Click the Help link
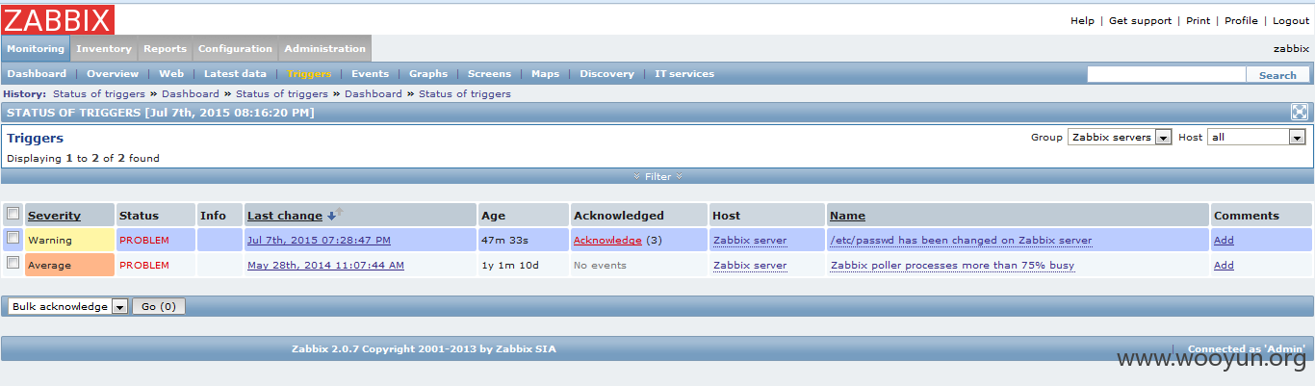 [x=1082, y=20]
